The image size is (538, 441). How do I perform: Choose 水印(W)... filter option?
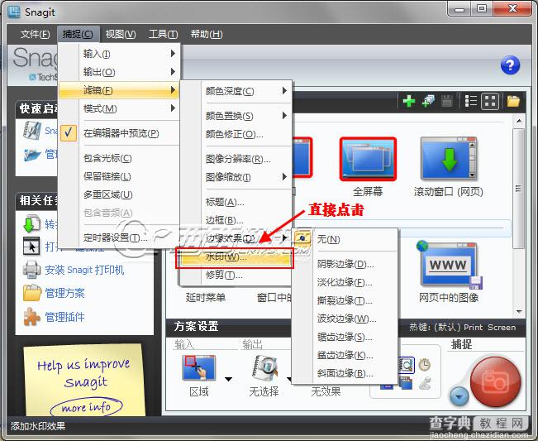236,257
